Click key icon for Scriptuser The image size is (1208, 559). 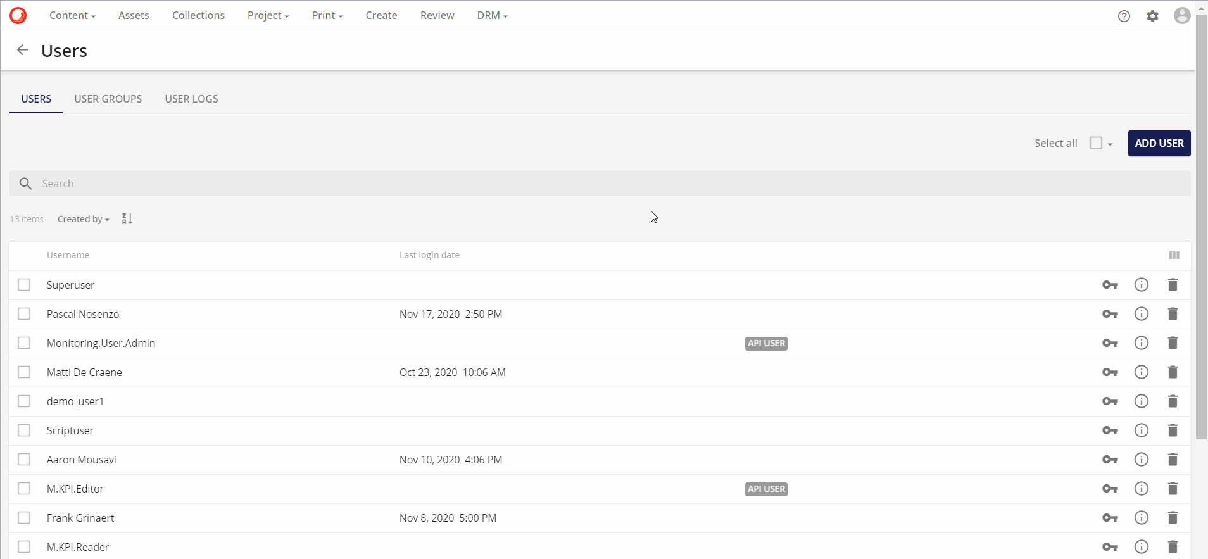(1110, 430)
